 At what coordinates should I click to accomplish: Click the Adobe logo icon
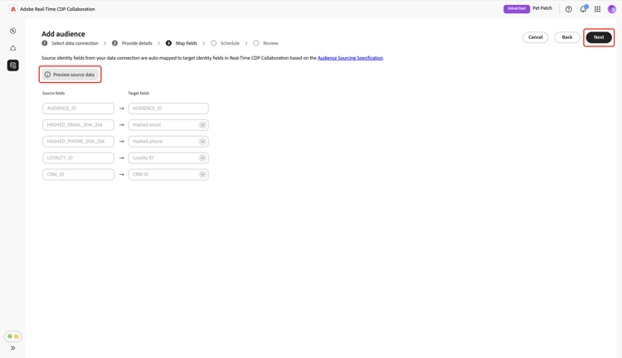[13, 9]
